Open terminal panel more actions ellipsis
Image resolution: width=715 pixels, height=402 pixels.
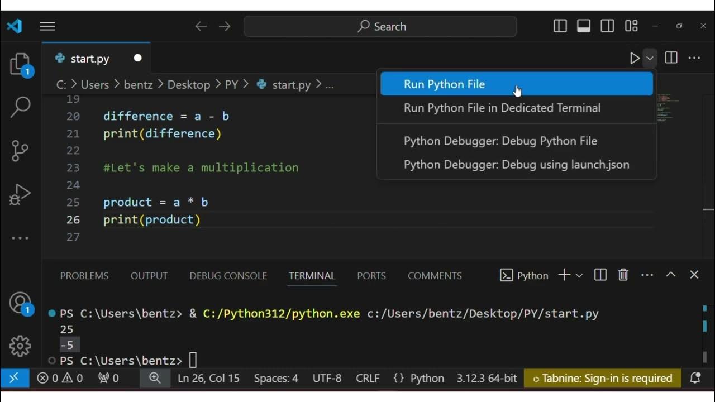tap(647, 275)
